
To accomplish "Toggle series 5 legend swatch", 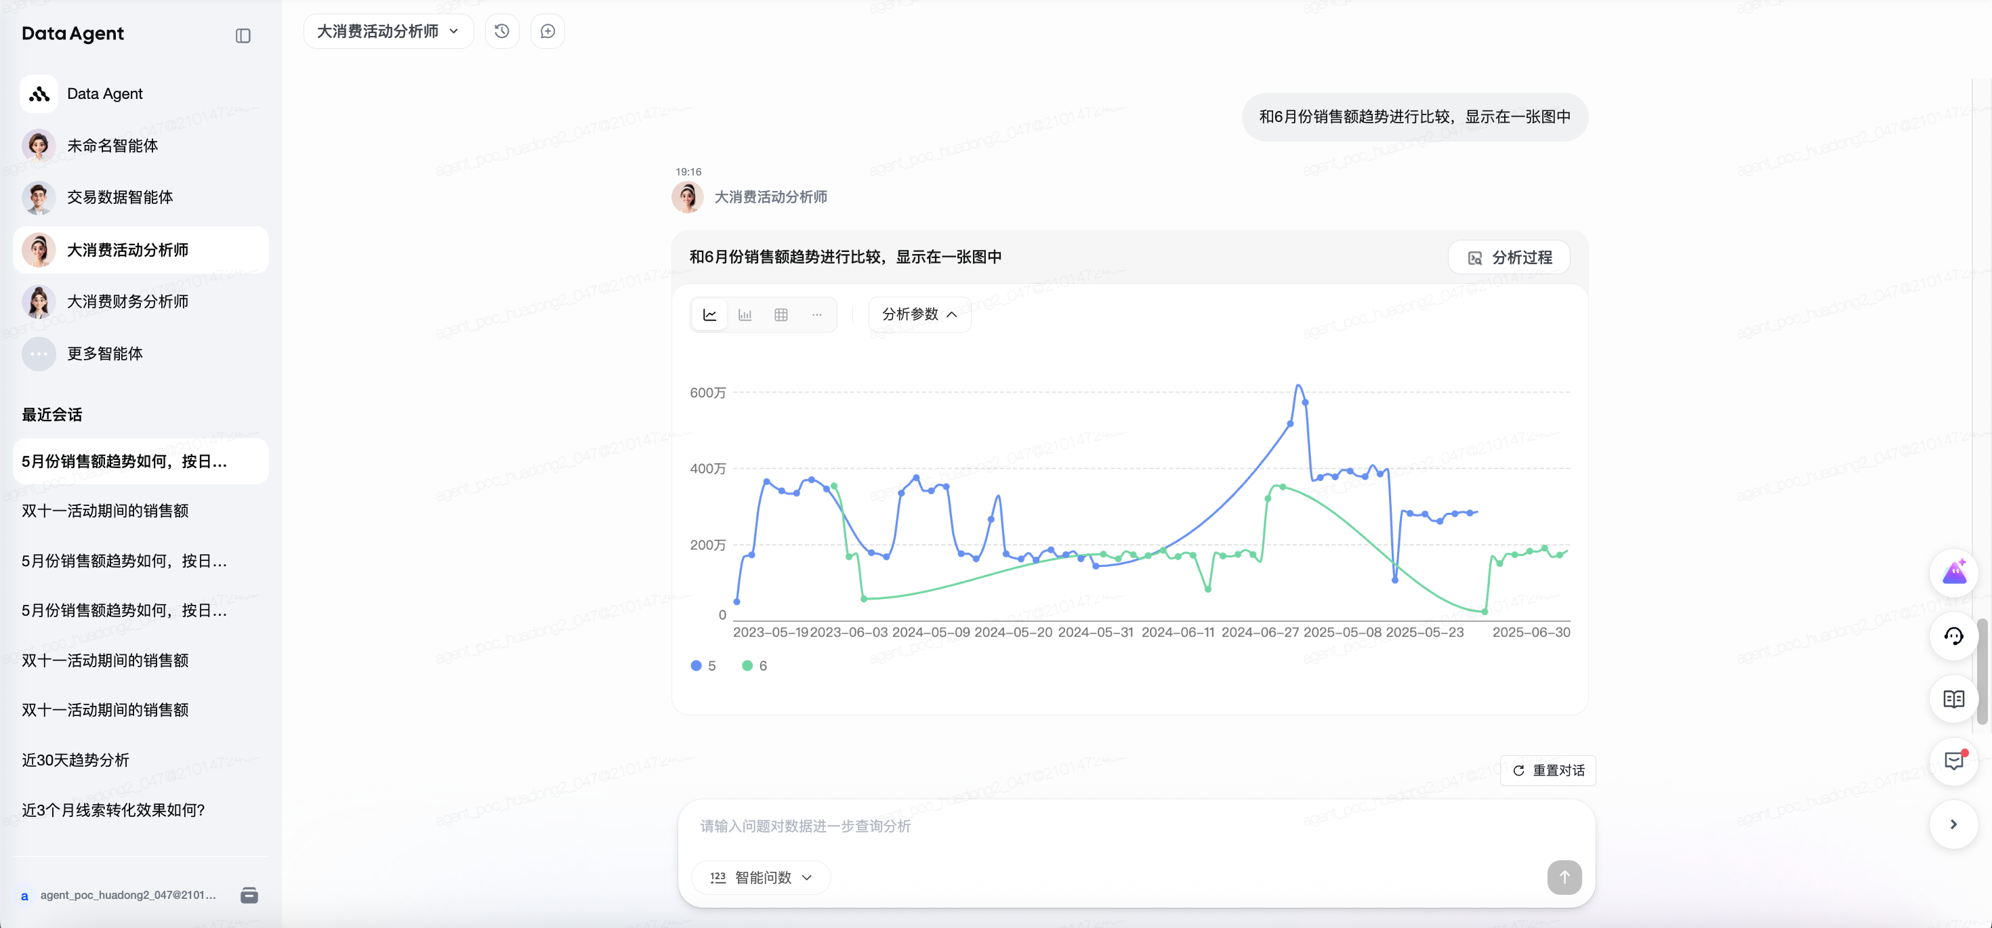I will click(696, 666).
